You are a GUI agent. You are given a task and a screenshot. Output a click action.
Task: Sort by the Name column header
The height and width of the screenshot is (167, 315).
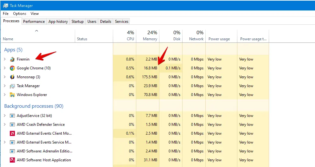(38, 36)
